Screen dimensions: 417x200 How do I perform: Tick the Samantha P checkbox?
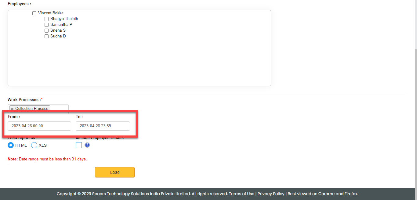click(46, 25)
